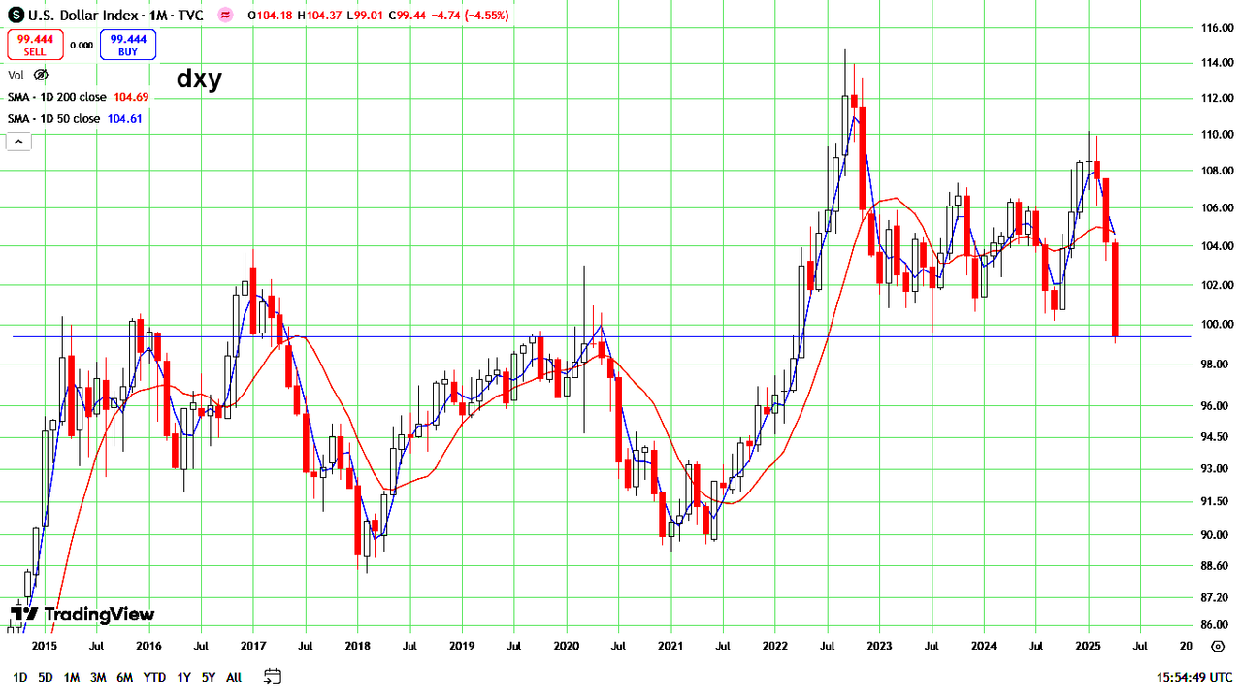The image size is (1242, 698).
Task: Click the 88.60 price axis label
Action: point(1217,566)
